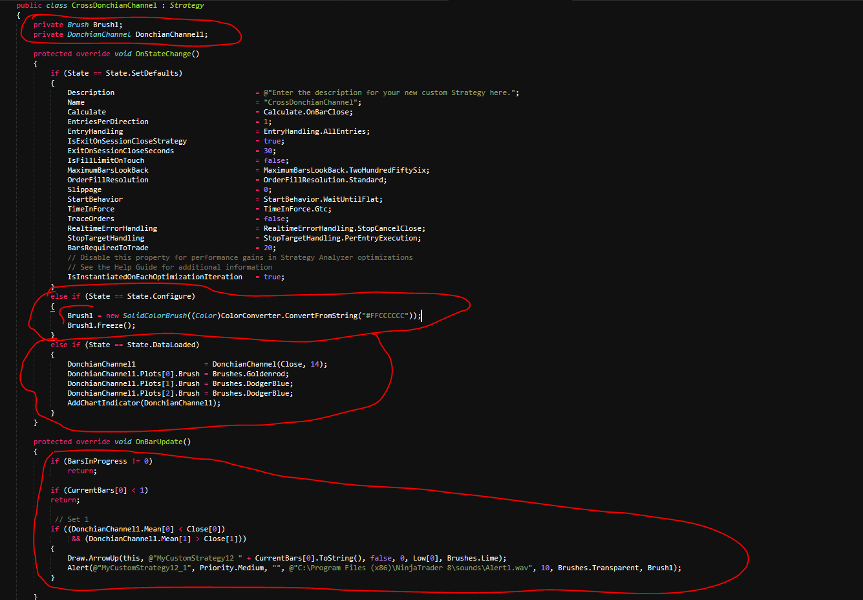863x600 pixels.
Task: Click the IsExitOnSessionCloseStrategy property name
Action: (x=127, y=141)
